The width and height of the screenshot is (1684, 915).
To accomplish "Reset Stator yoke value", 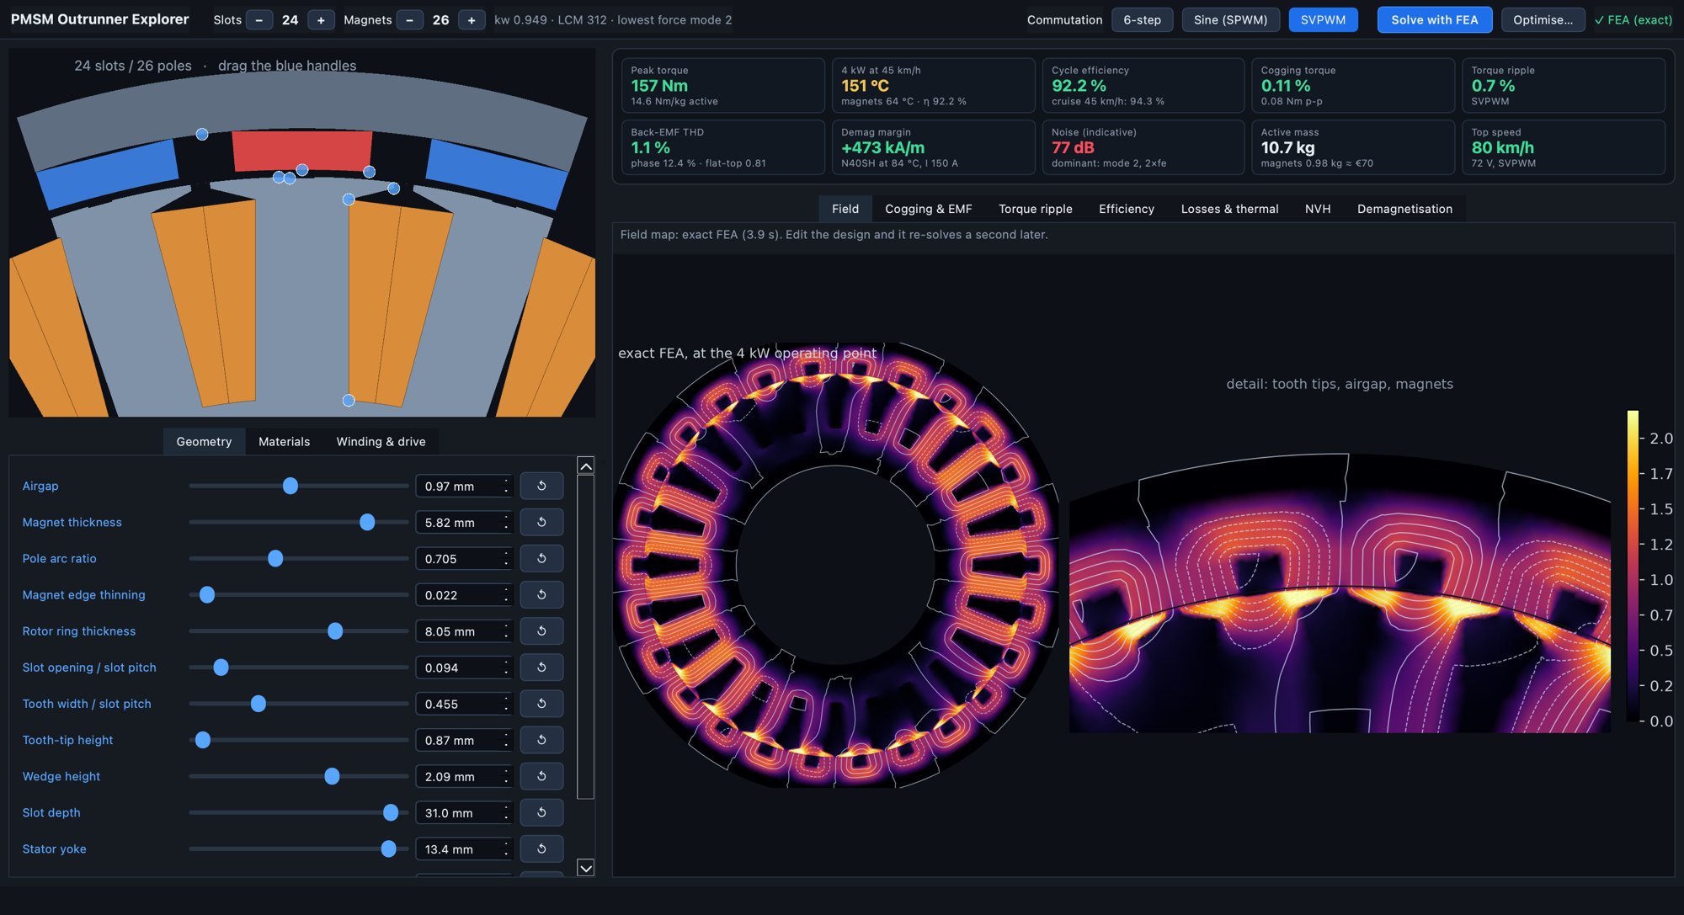I will [541, 849].
